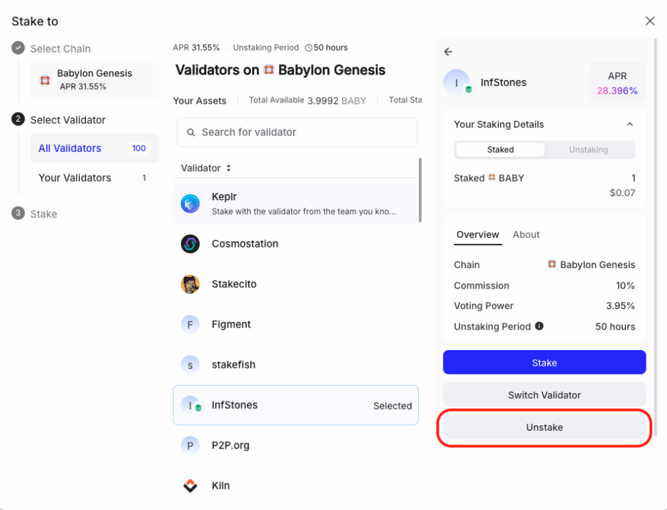The image size is (667, 510).
Task: Collapse Your Staking Details section
Action: pyautogui.click(x=630, y=124)
